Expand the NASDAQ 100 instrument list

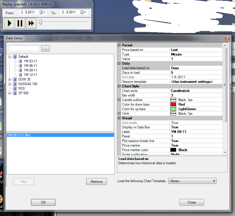(x=10, y=84)
